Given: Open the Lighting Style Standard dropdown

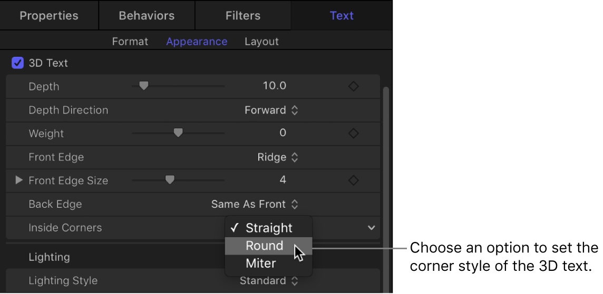Looking at the screenshot, I should point(269,281).
